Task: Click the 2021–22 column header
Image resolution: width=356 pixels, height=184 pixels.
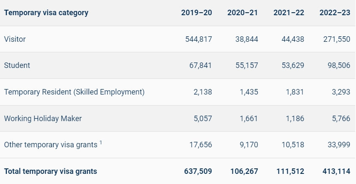Action: point(289,13)
